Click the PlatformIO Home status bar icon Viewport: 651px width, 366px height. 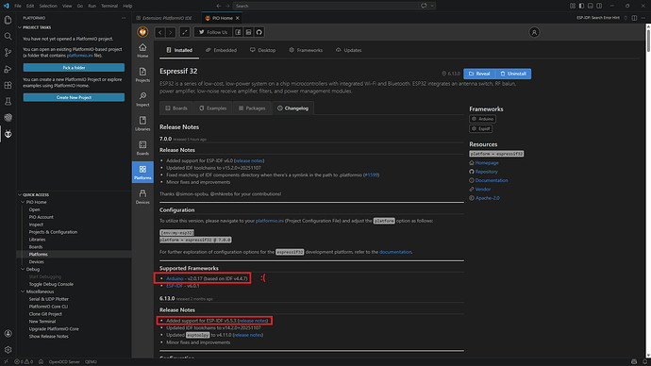coord(42,362)
